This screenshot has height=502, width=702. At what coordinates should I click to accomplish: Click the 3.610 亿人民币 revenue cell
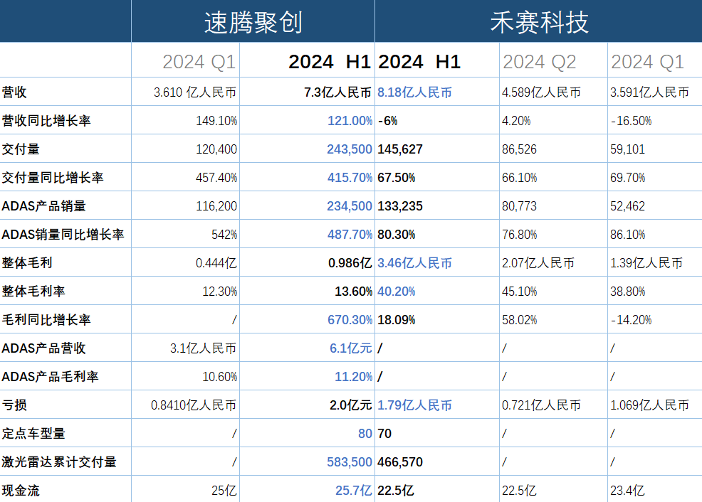click(185, 92)
